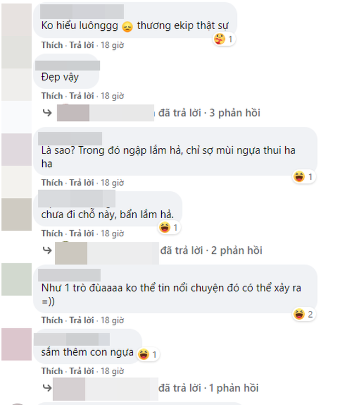Expand the '1 phản hồi' reply thread
340x405 pixels.
(208, 388)
